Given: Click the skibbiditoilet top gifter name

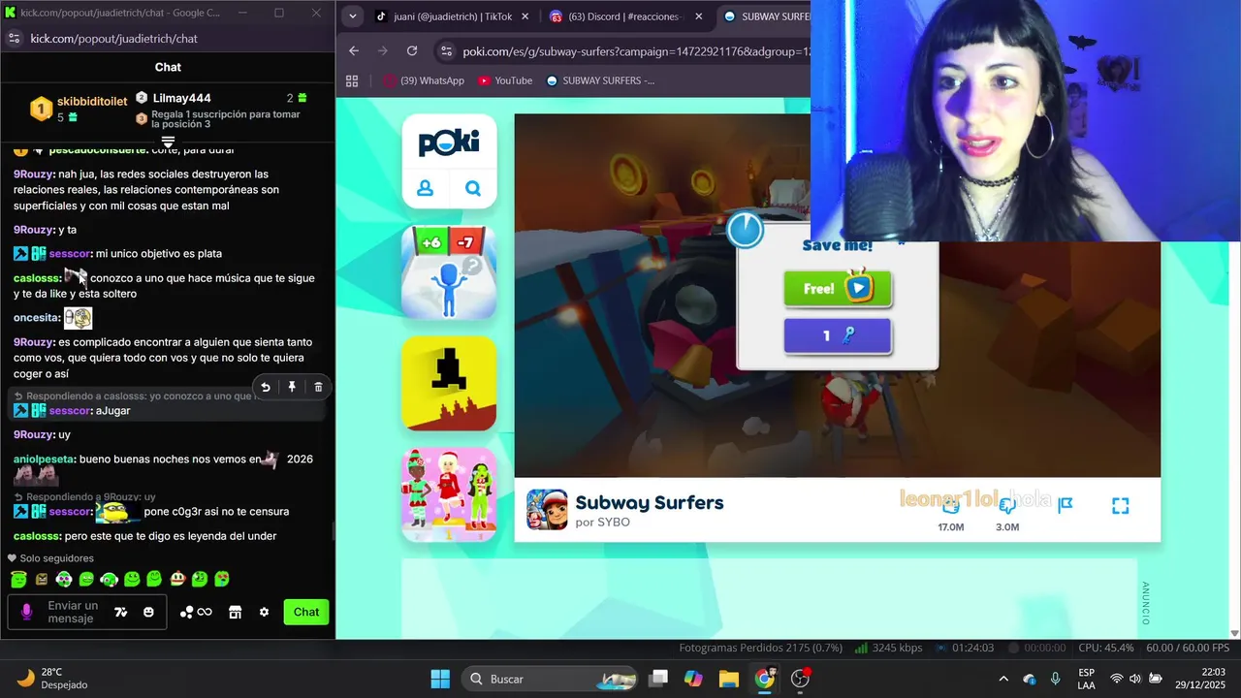Looking at the screenshot, I should tap(92, 102).
